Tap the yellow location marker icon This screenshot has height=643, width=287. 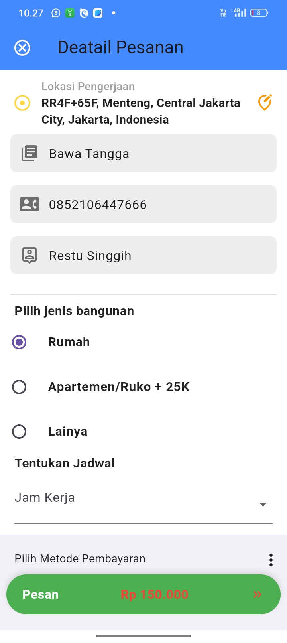22,103
